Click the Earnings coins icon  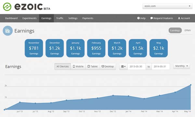(x=8, y=31)
